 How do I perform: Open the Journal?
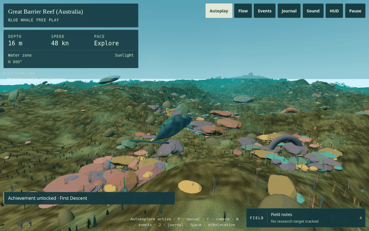tap(289, 11)
